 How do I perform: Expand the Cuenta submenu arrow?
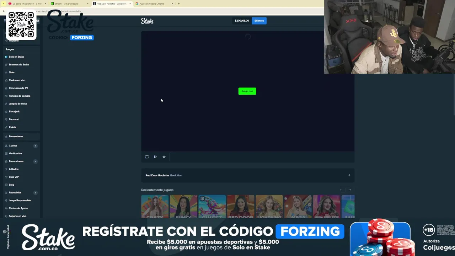[35, 146]
